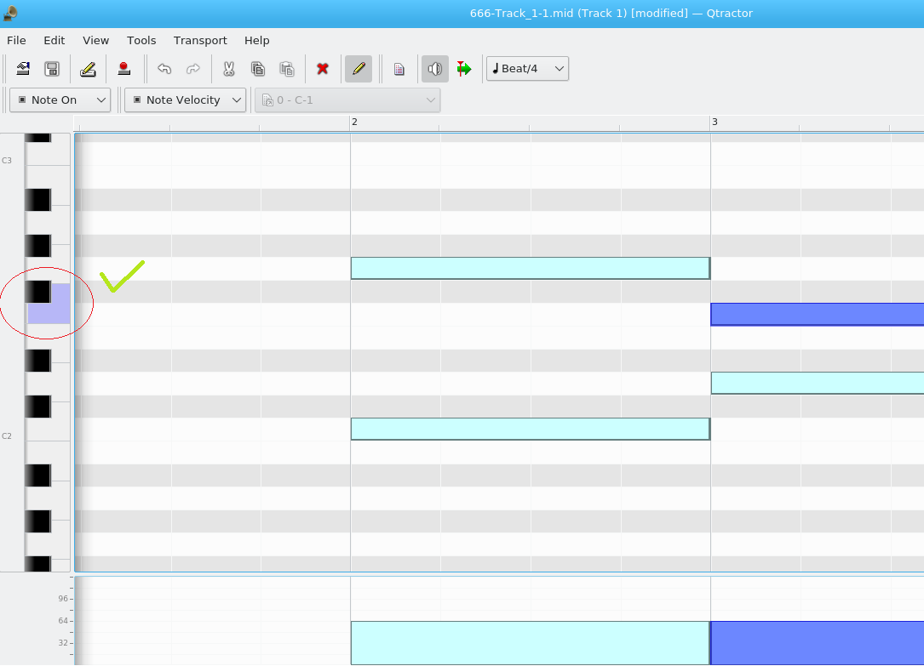Click the note names document icon

tap(399, 69)
